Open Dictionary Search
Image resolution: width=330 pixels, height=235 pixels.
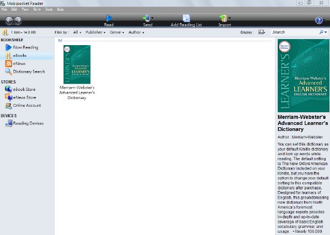pos(29,72)
